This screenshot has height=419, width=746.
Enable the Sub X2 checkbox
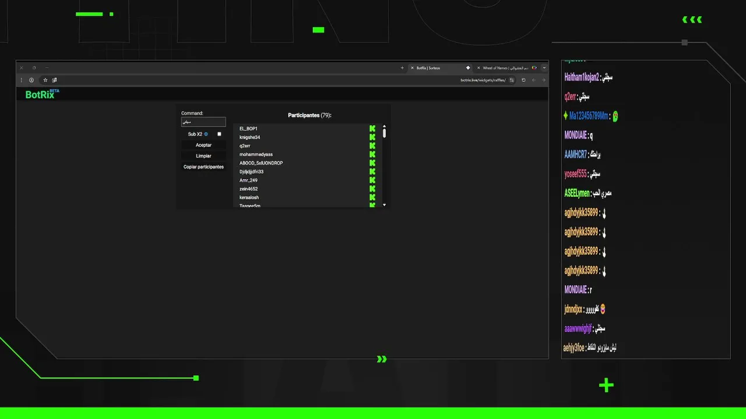tap(220, 134)
